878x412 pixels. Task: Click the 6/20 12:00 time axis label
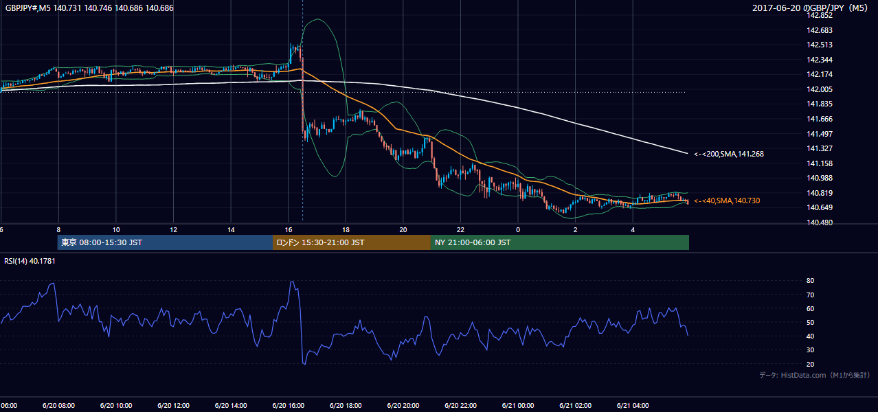pos(173,406)
